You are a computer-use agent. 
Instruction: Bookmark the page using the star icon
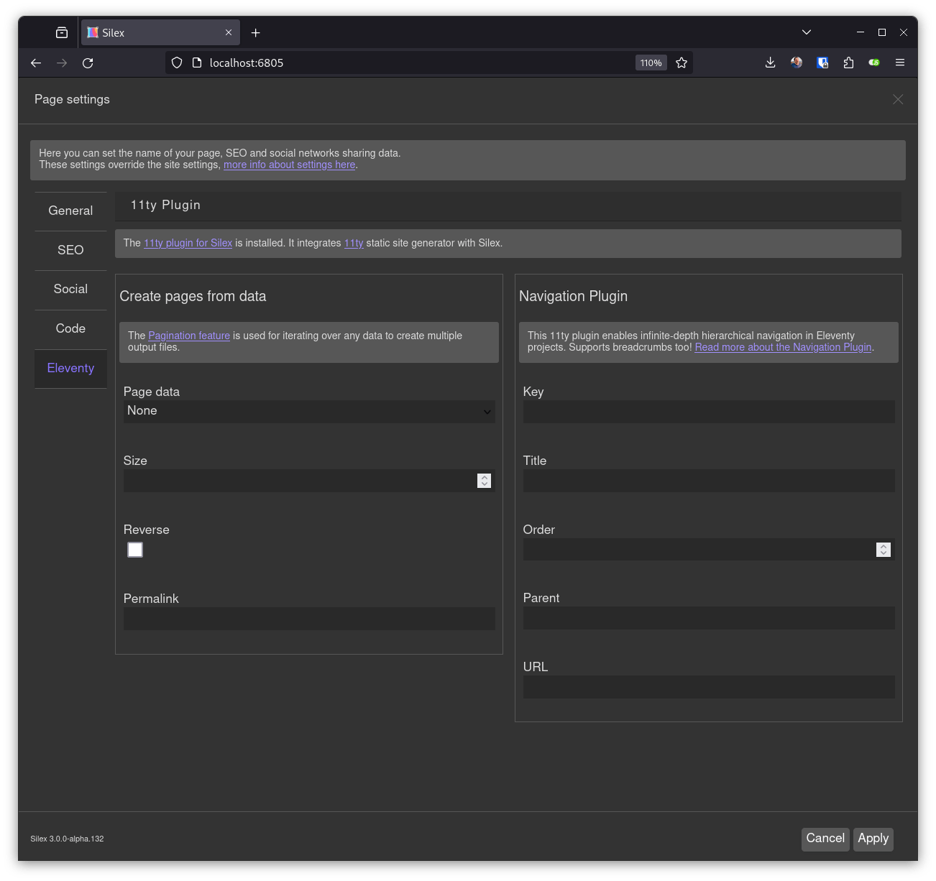click(682, 63)
